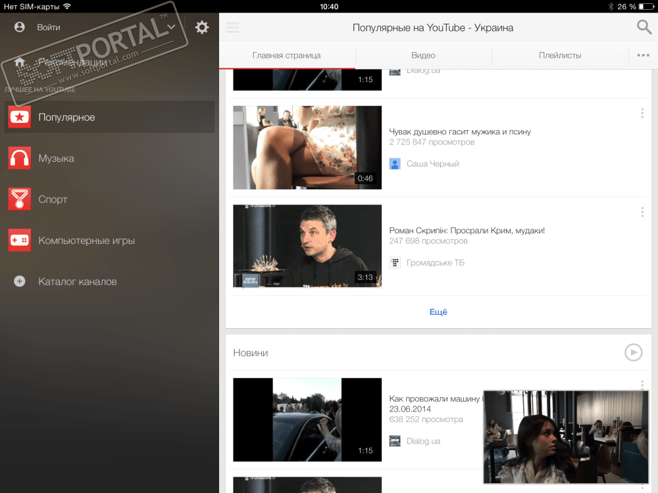Open title Чувак душевно гасит мужика и псину

click(460, 131)
